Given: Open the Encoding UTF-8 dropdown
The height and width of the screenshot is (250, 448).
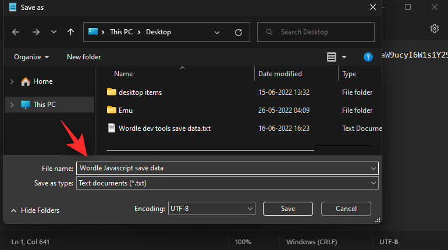Looking at the screenshot, I should [211, 209].
